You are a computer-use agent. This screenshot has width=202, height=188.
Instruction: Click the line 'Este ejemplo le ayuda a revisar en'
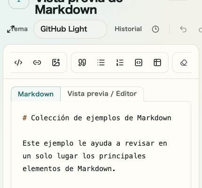(x=95, y=143)
